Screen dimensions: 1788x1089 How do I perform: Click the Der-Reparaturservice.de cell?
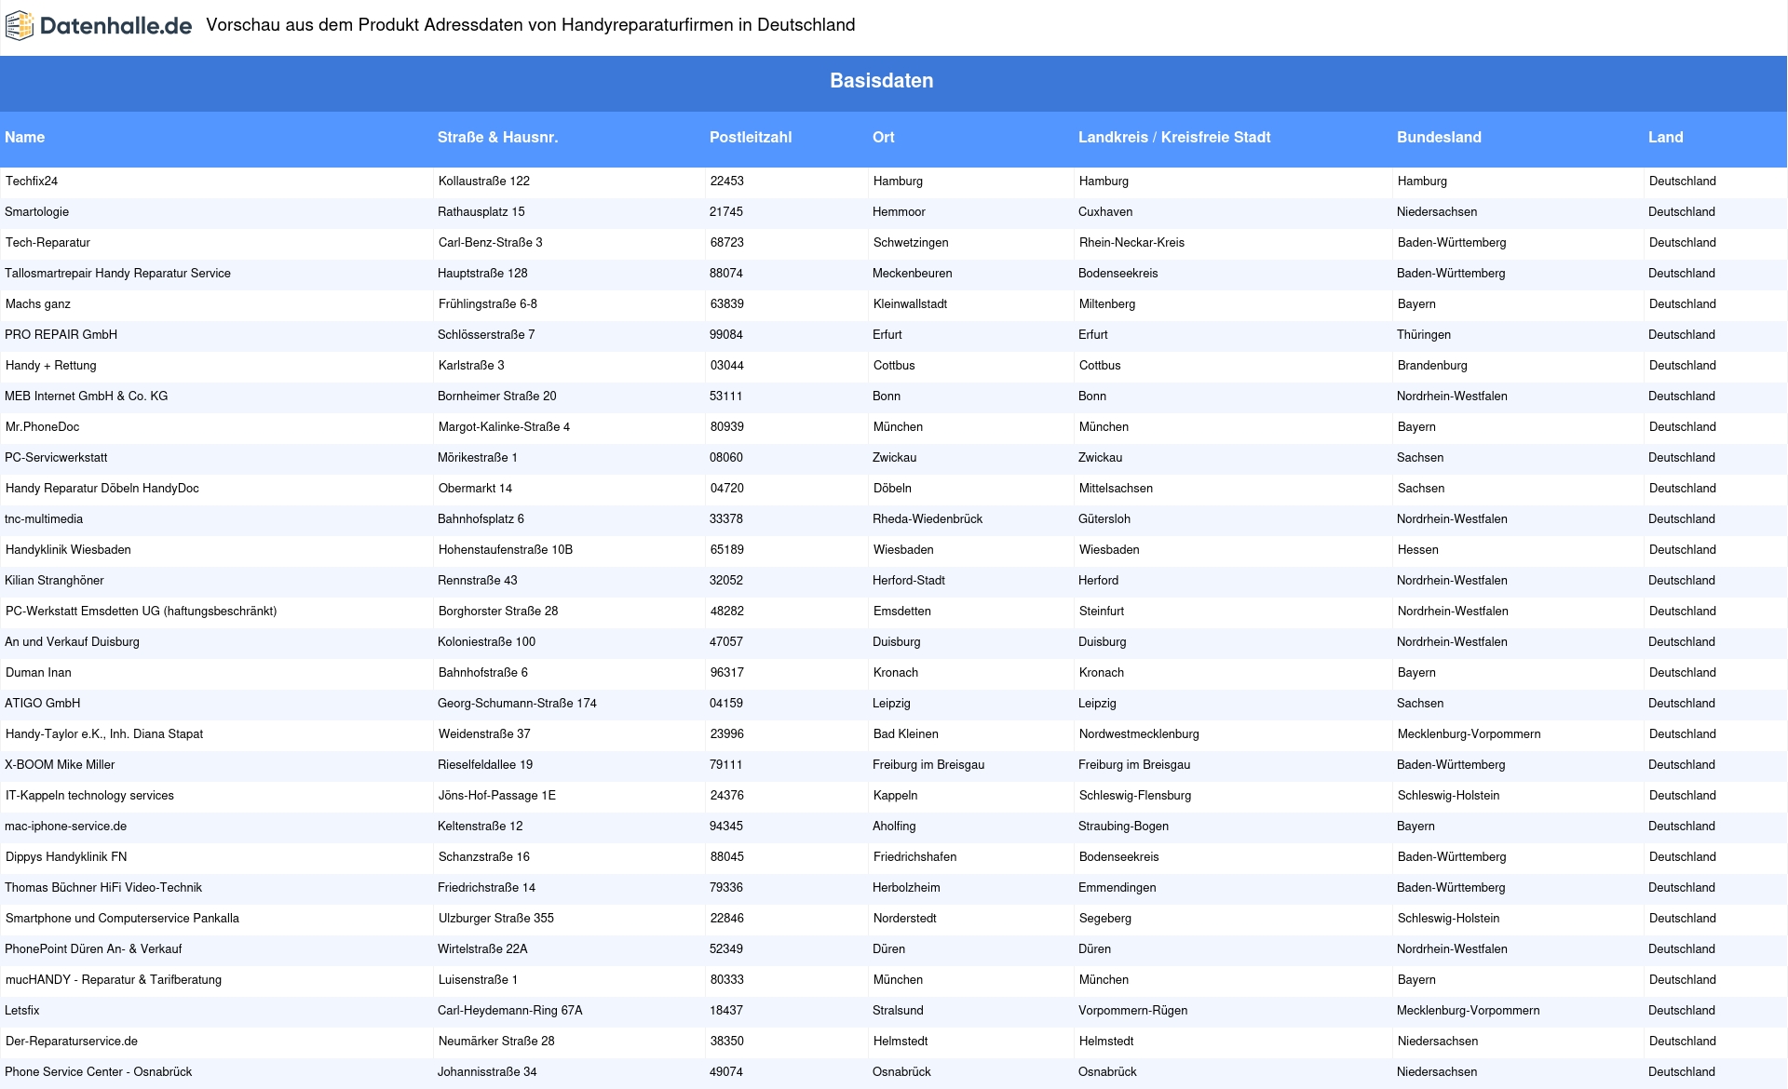72,1042
